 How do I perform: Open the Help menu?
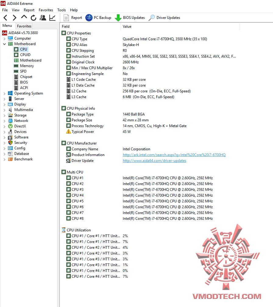pyautogui.click(x=74, y=10)
